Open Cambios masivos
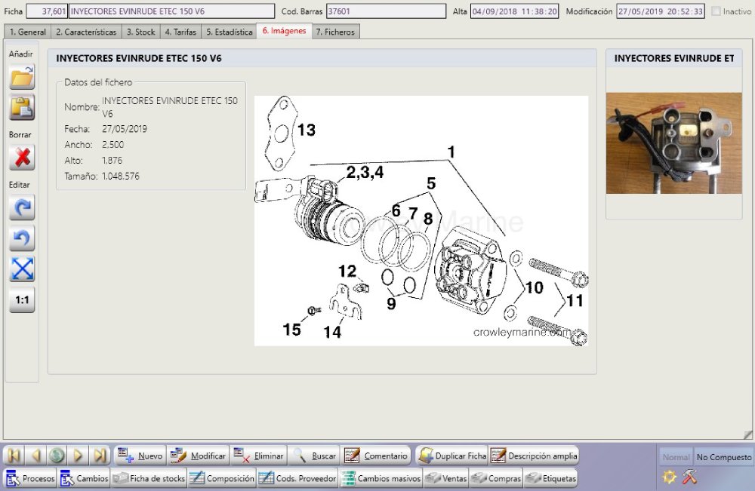 381,478
